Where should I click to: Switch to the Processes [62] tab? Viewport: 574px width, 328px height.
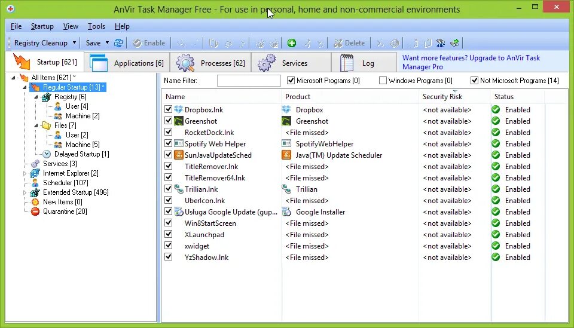tap(210, 63)
